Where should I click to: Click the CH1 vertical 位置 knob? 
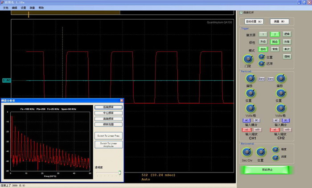click(250, 93)
